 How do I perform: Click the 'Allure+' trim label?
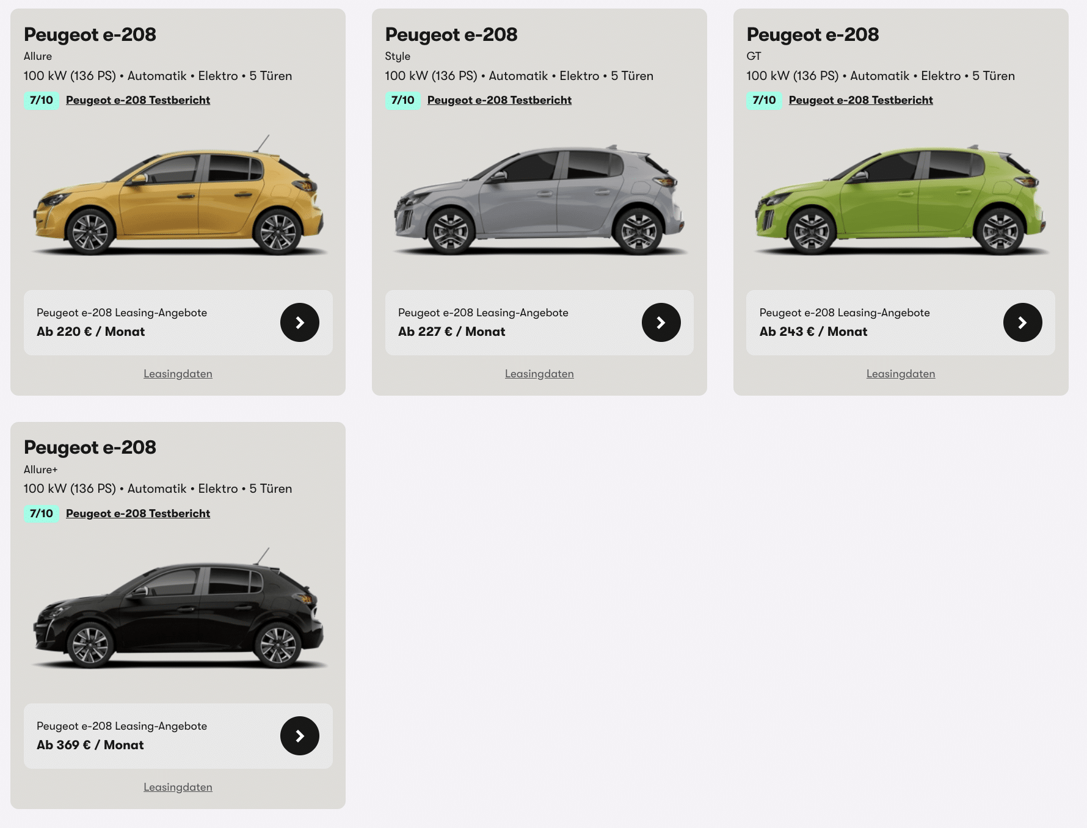41,470
